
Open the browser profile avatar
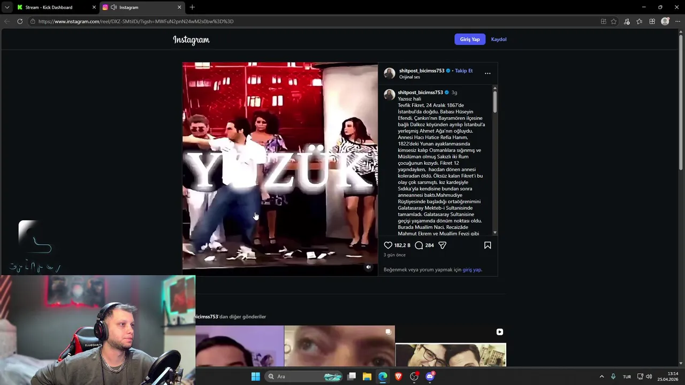click(665, 21)
